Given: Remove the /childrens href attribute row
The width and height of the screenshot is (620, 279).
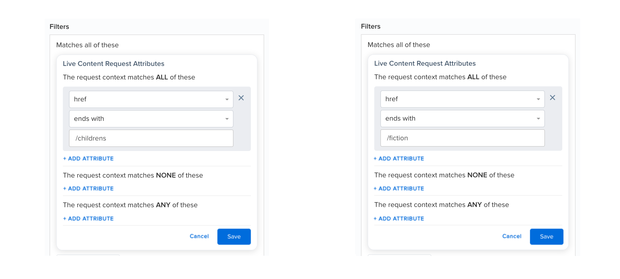Looking at the screenshot, I should point(241,98).
